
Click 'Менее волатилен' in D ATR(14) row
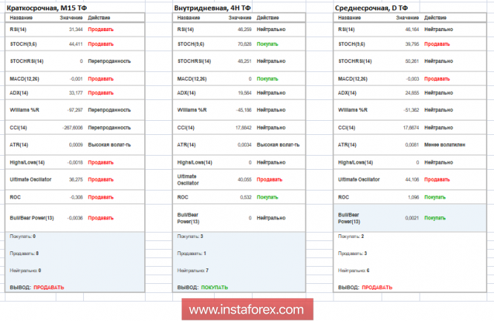click(x=444, y=145)
